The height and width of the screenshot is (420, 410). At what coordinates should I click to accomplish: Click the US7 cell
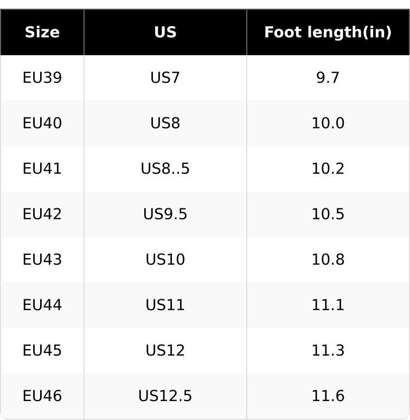point(165,78)
